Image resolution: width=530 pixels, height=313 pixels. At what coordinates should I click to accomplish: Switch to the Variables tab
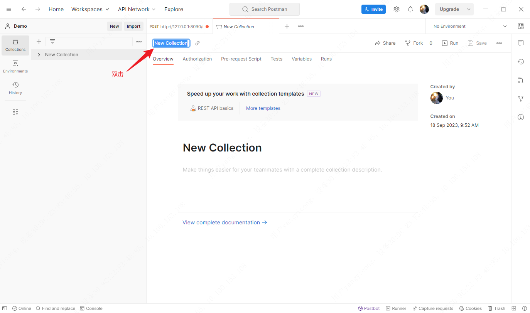(x=302, y=59)
